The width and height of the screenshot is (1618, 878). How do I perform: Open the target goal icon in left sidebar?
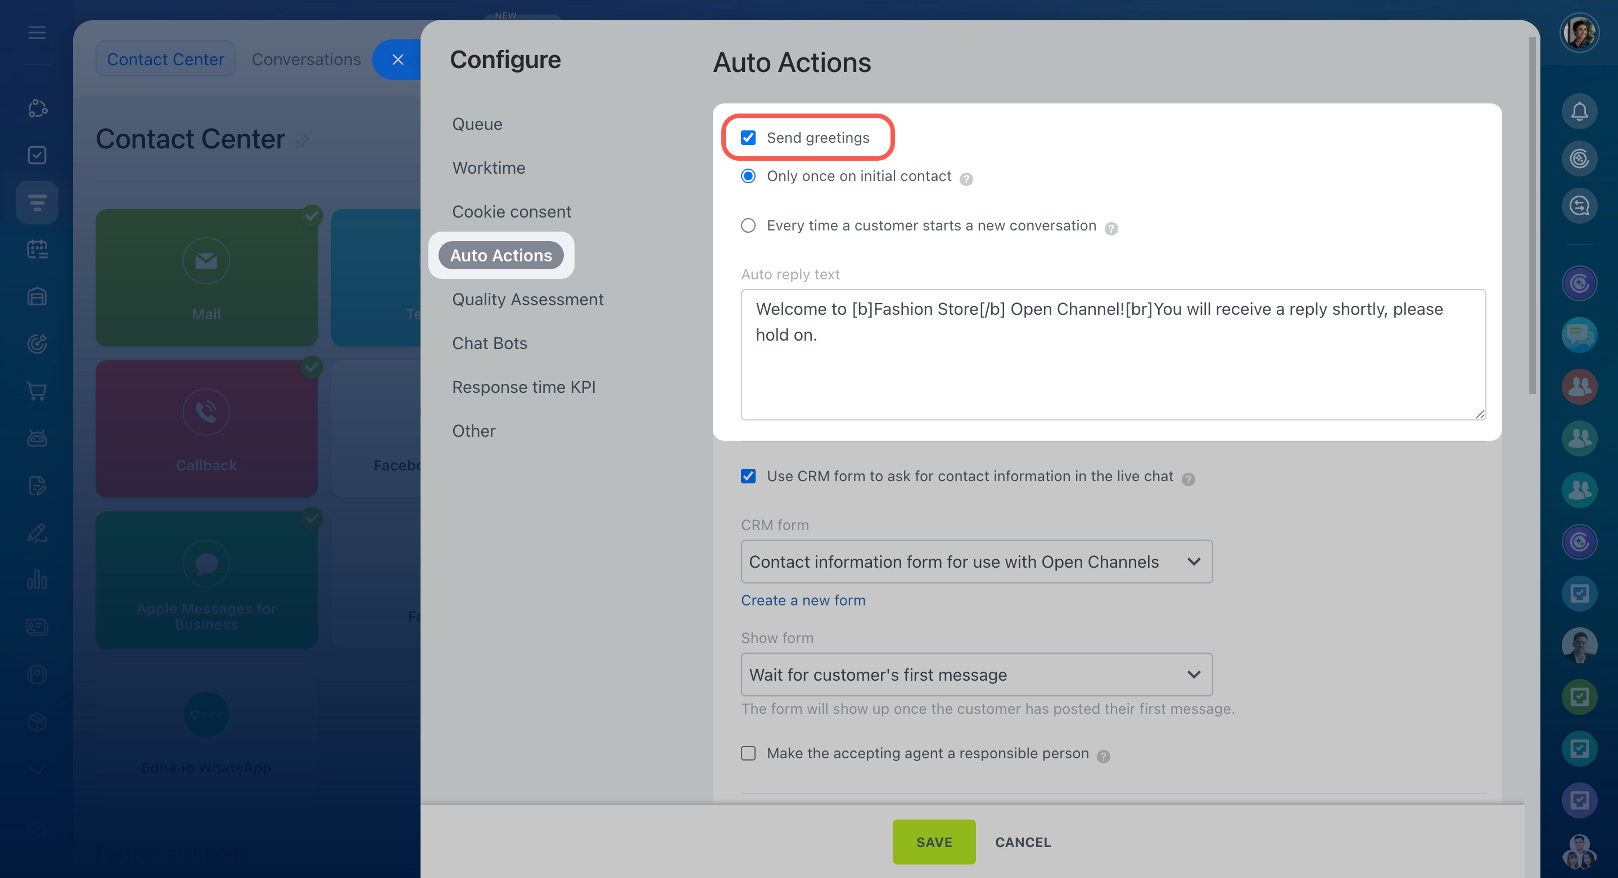coord(37,343)
